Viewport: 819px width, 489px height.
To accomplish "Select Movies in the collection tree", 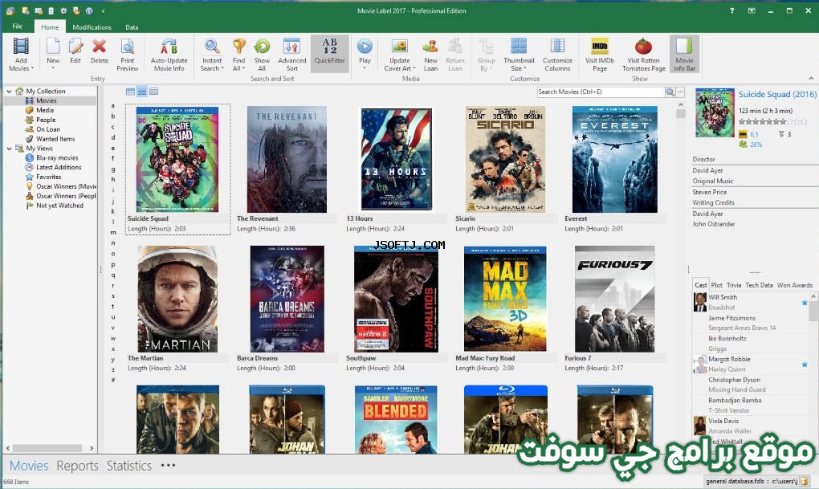I will tap(47, 101).
